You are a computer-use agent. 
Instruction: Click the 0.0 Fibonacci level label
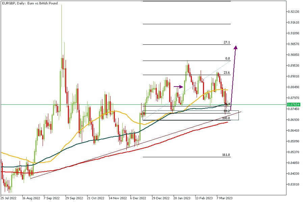227,59
